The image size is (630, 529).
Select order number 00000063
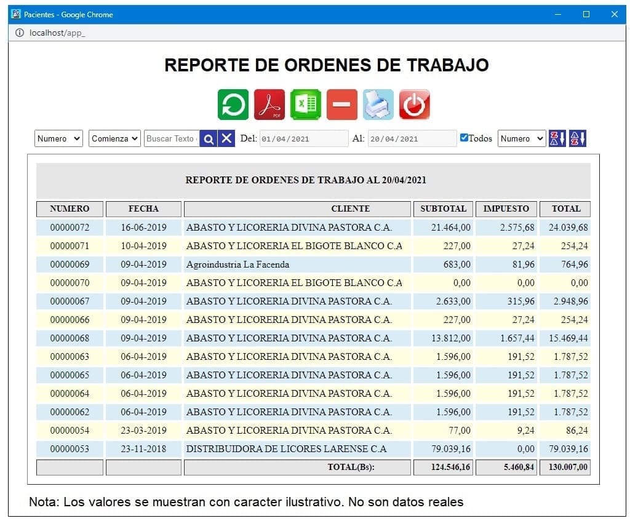pyautogui.click(x=70, y=357)
